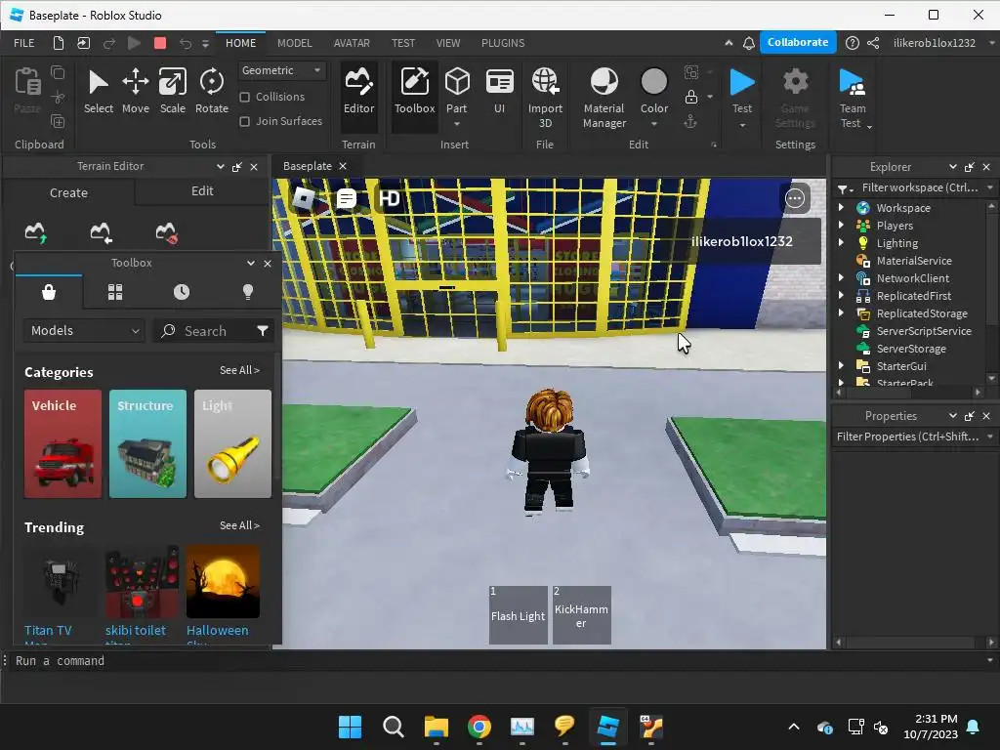The width and height of the screenshot is (1000, 750).
Task: Expand the ReplicatedStorage node
Action: coord(841,313)
